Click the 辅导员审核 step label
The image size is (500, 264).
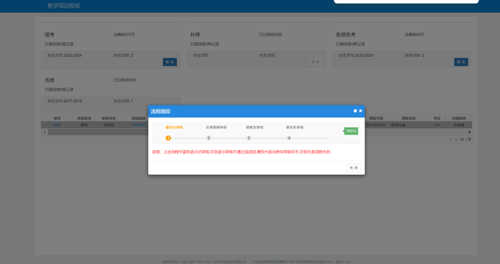pos(174,127)
